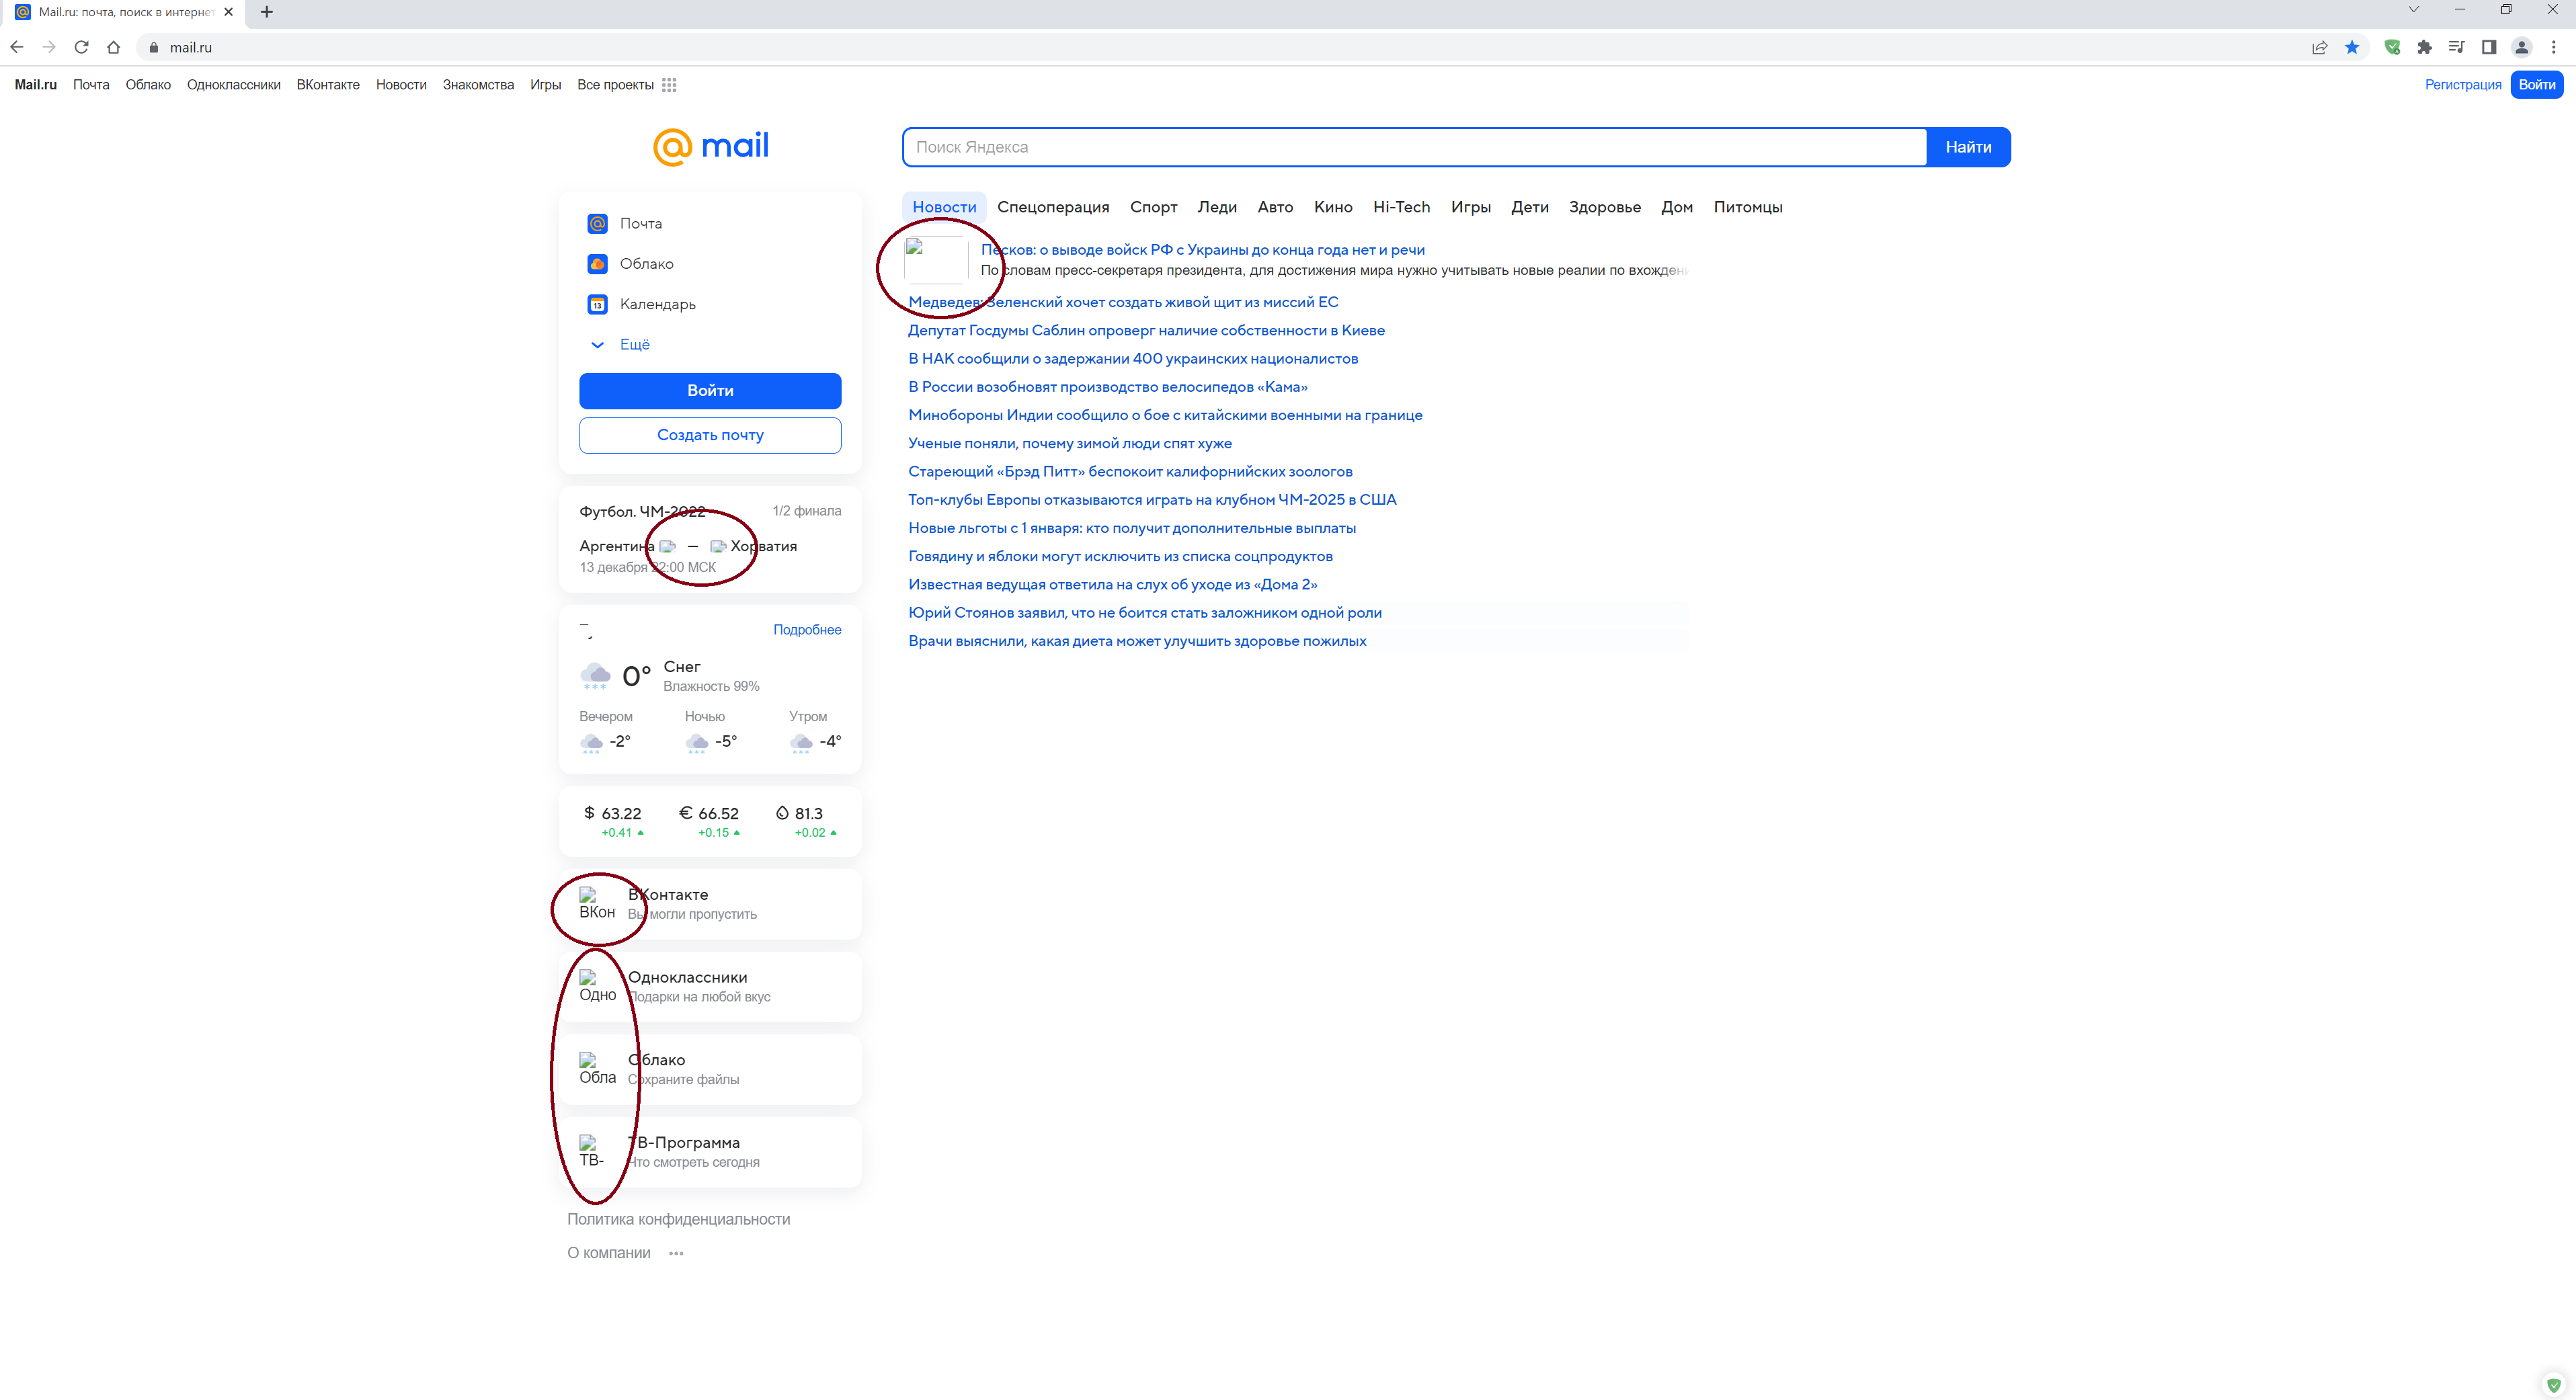Open the browser extensions puzzle icon
This screenshot has height=1400, width=2576.
(2424, 47)
